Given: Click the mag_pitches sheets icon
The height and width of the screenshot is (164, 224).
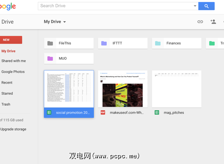Looking at the screenshot, I should tap(157, 113).
